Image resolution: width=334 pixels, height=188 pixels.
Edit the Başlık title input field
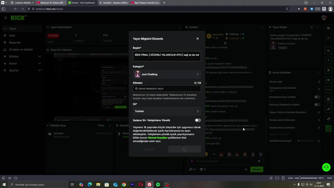[167, 56]
